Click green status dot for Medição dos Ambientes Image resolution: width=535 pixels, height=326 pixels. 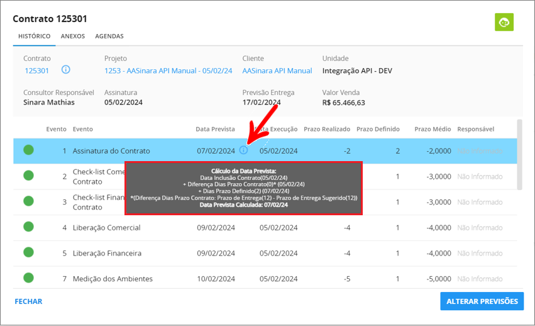(29, 278)
